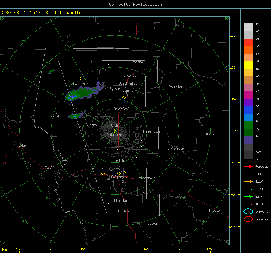Click the red forecast ellipse icon
271x253 pixels.
248,219
